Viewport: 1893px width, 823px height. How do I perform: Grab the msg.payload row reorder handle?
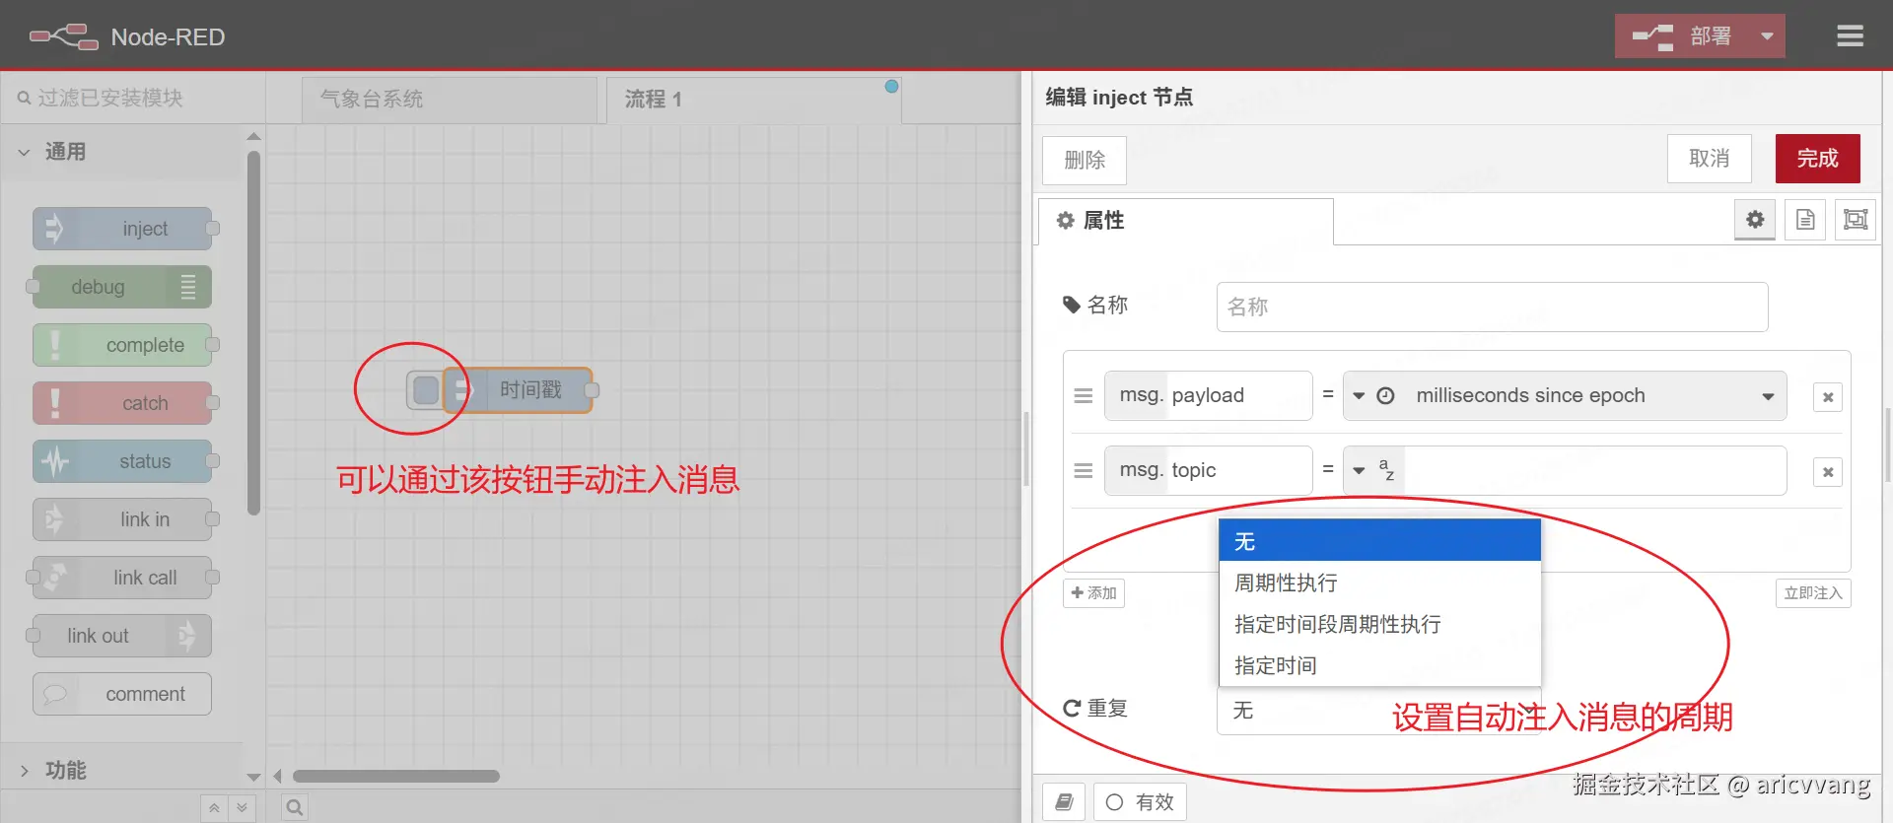(x=1083, y=395)
